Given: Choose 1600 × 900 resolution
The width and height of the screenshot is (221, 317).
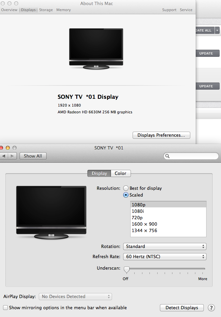Looking at the screenshot, I should (x=168, y=224).
